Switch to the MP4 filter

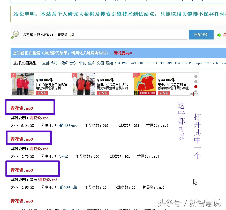118,63
